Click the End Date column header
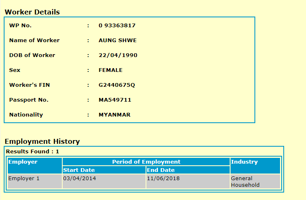The width and height of the screenshot is (306, 200). [x=161, y=170]
